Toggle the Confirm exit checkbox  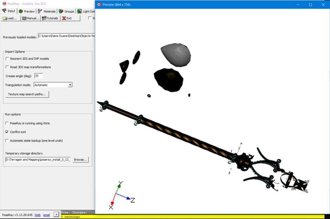tap(7, 132)
